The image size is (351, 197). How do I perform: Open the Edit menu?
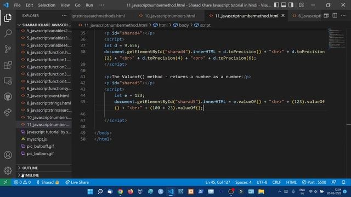pos(29,5)
